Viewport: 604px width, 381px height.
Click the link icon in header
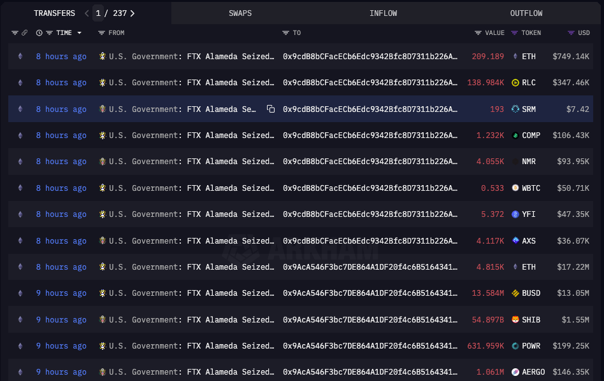point(24,33)
